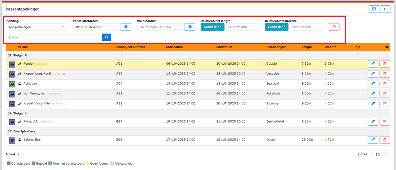The image size is (396, 170).
Task: Click the Zoeken search field
Action: pyautogui.click(x=54, y=37)
